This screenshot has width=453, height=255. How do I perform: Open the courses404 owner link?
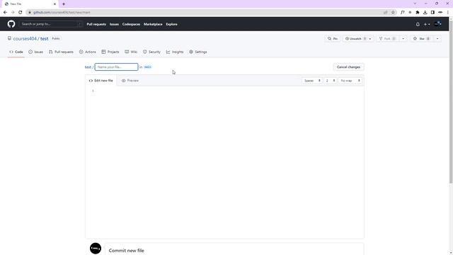(25, 38)
